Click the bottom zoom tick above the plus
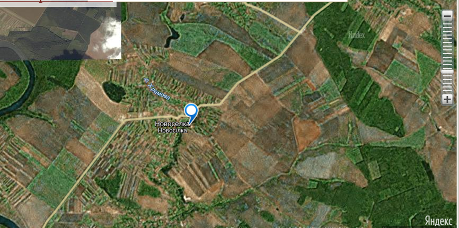The width and height of the screenshot is (459, 228). pos(447,91)
